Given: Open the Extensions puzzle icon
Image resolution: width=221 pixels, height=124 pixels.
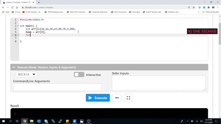Looking at the screenshot, I should [209, 8].
